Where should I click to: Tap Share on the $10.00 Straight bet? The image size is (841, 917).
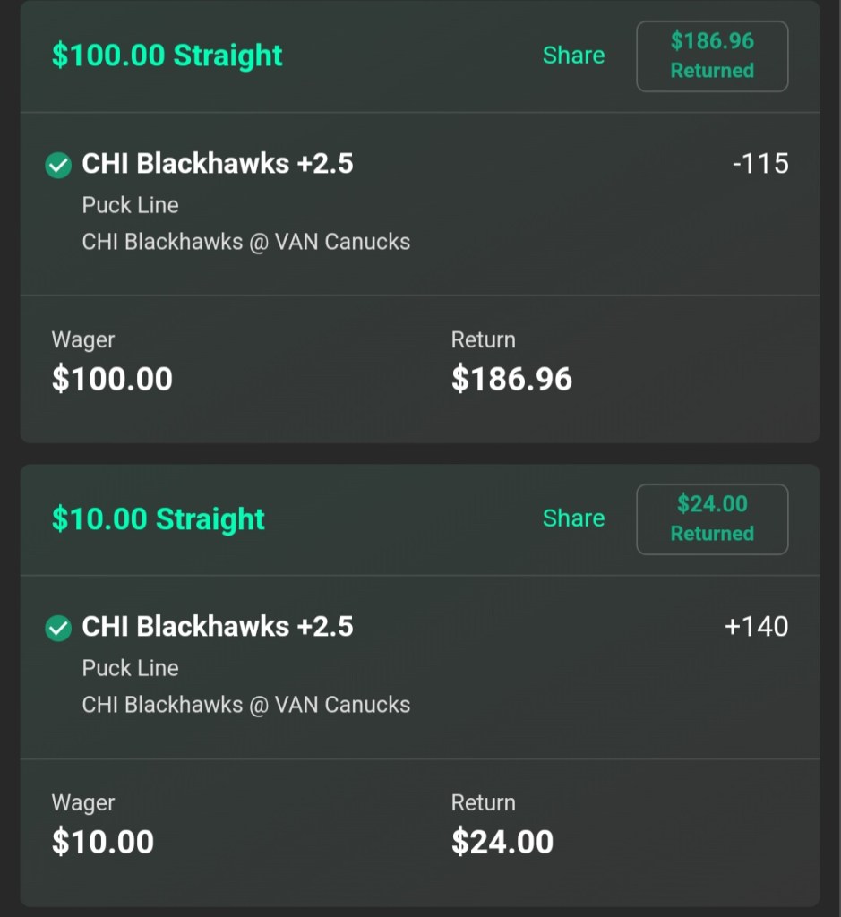click(x=573, y=518)
